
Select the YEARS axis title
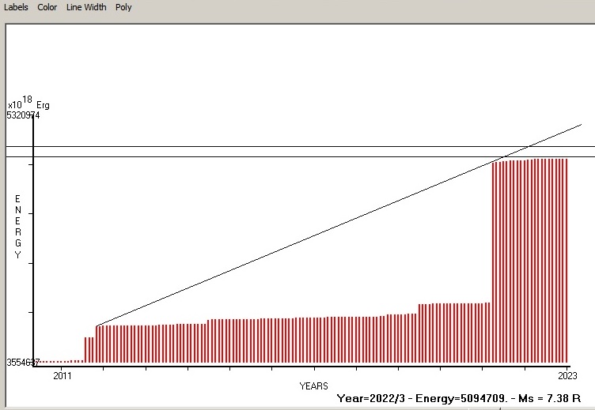[314, 386]
